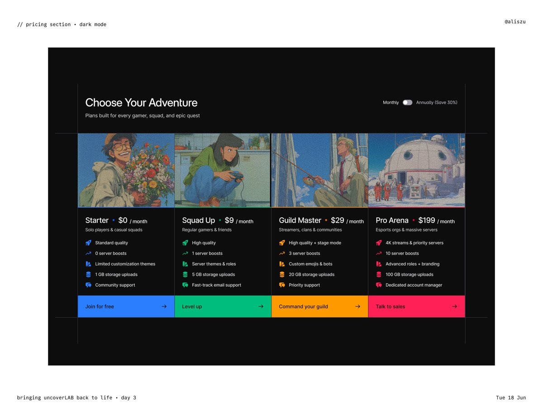
Task: Click 'Regular gamers & friends' text
Action: tap(207, 230)
